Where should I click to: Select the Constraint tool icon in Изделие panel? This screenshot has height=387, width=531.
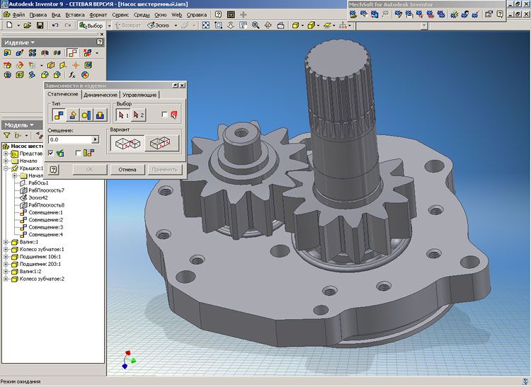click(72, 53)
